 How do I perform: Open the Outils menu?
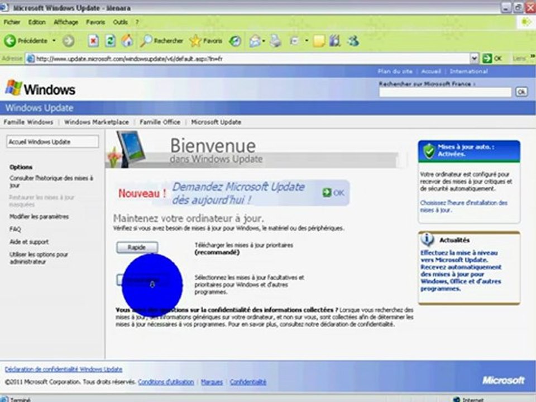121,22
